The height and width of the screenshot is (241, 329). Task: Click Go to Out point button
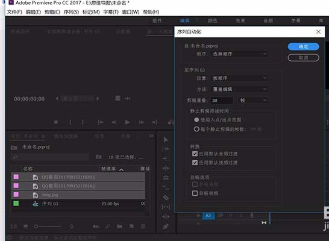coord(155,122)
